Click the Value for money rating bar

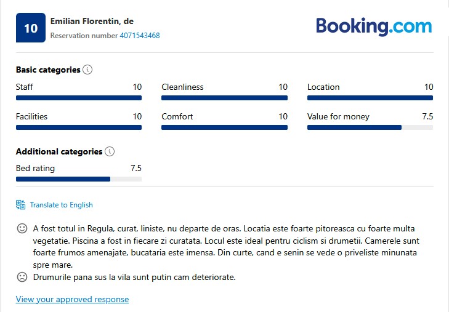click(370, 127)
